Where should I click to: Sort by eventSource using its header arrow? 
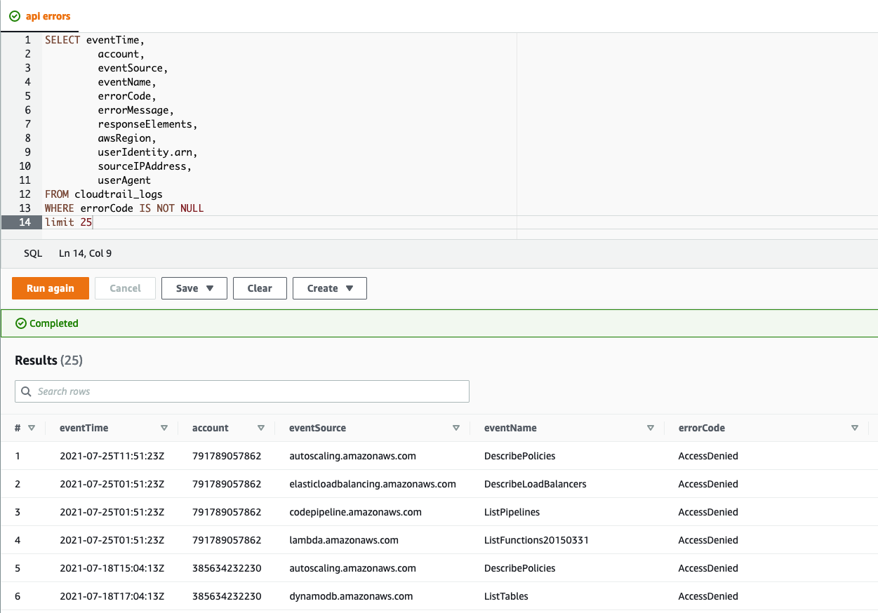(456, 428)
